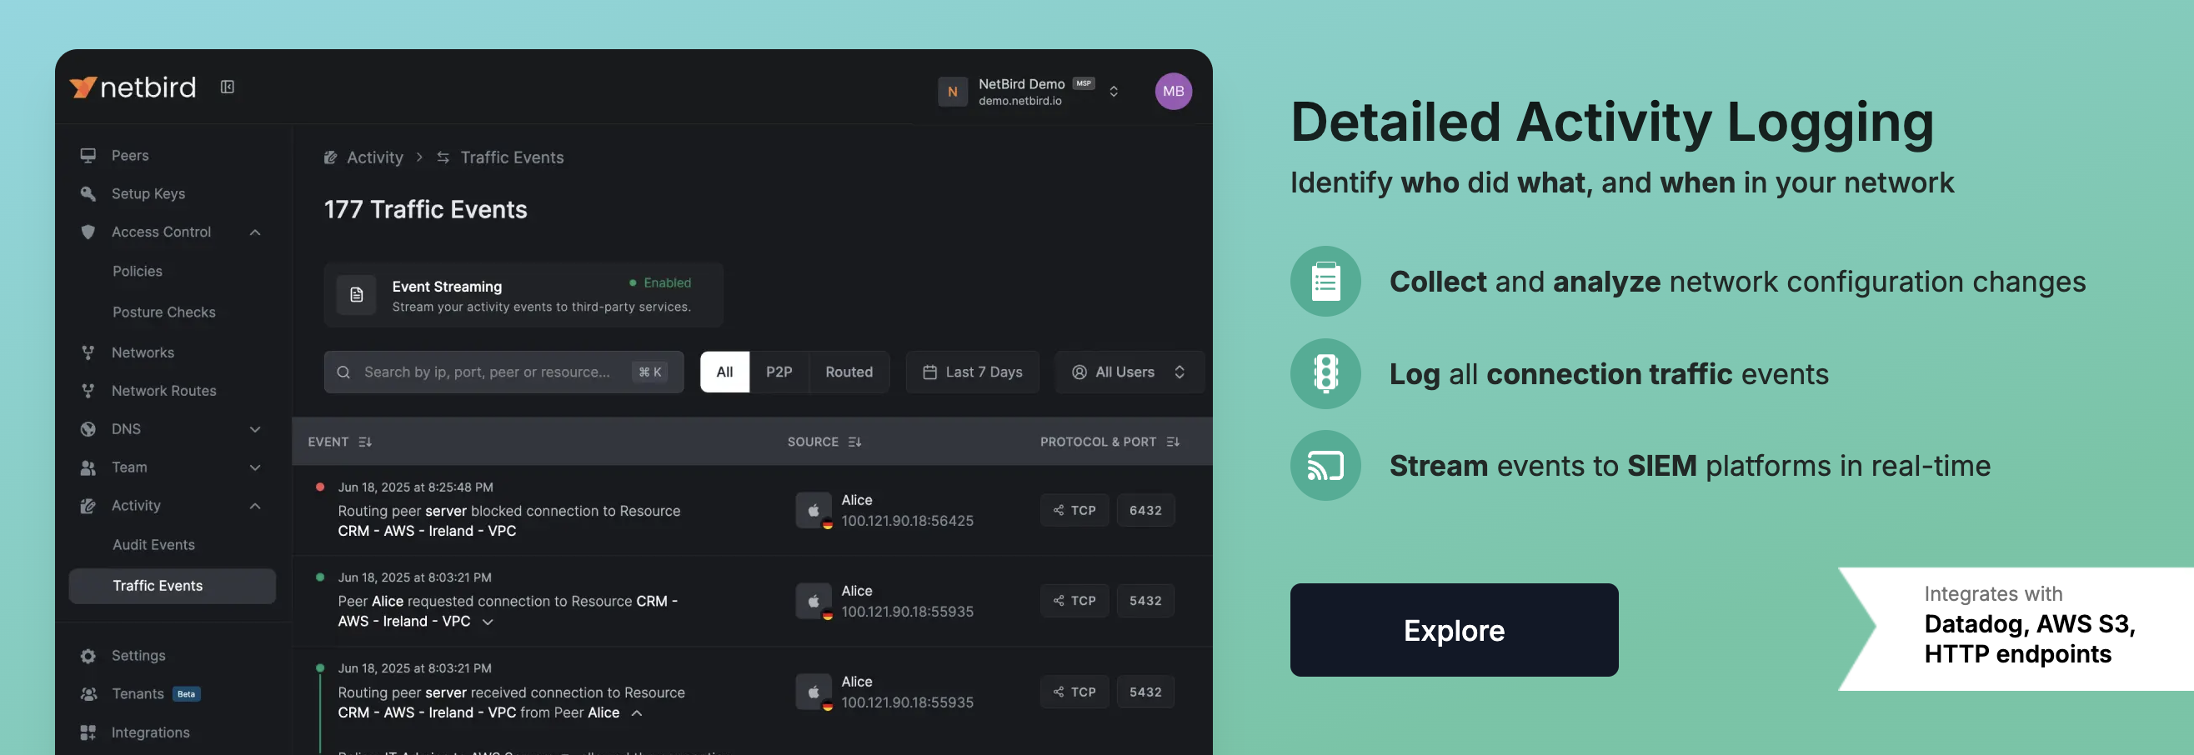This screenshot has width=2194, height=755.
Task: Click the ⌘K shortcut hint in search
Action: point(650,372)
